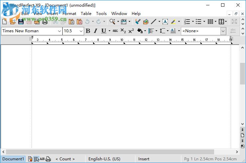Click the < Count > status button
Viewport: 246px width, 163px height.
65,159
